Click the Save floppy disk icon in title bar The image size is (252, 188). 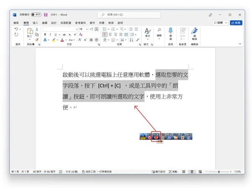(46, 15)
